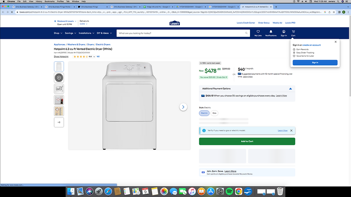This screenshot has height=197, width=351.
Task: Stop page loading in Chrome toolbar
Action: click(12, 12)
